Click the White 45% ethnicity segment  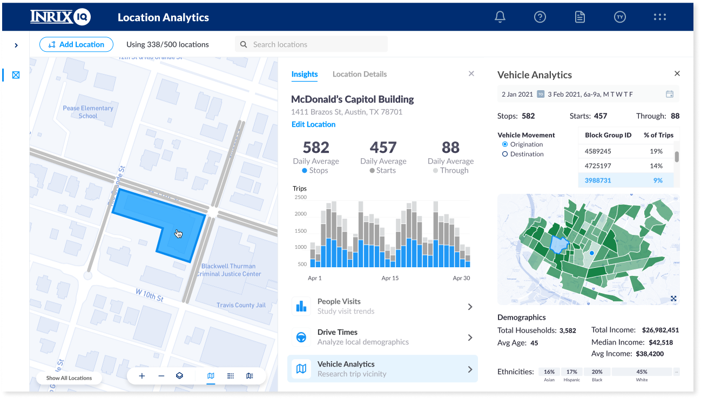coord(642,372)
